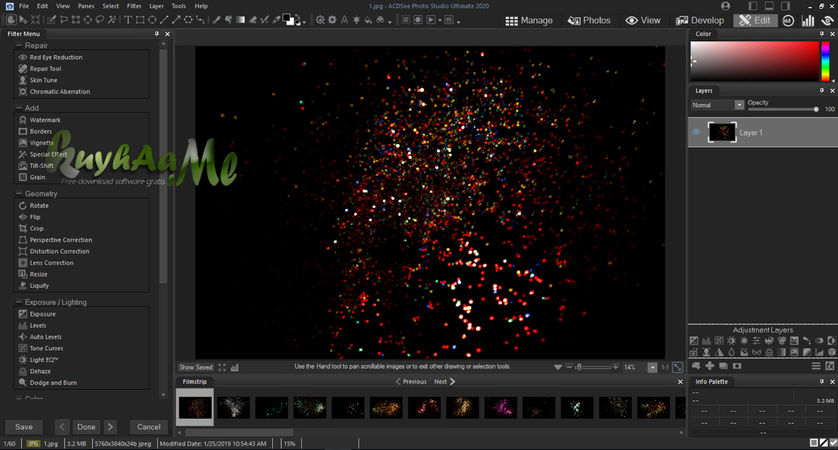Add a layer mask

point(737,366)
